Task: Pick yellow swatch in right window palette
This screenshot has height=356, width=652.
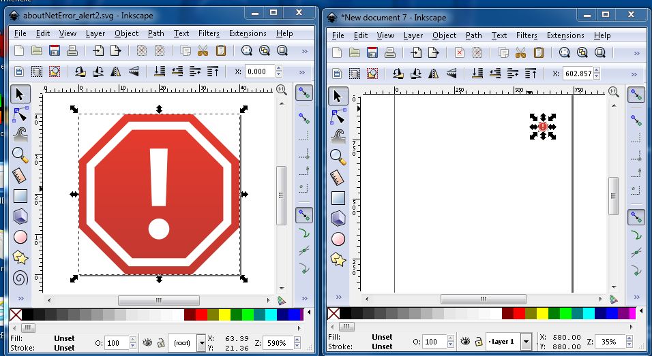Action: click(542, 313)
